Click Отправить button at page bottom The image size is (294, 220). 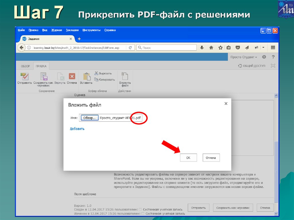pos(198,208)
